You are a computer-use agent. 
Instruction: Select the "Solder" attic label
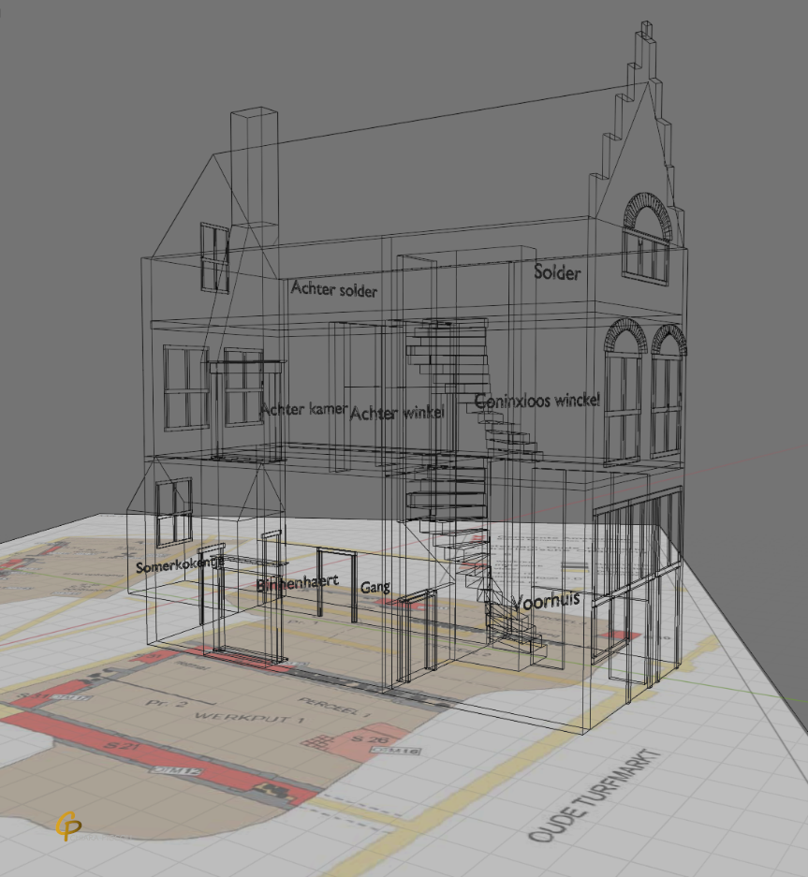coord(557,272)
